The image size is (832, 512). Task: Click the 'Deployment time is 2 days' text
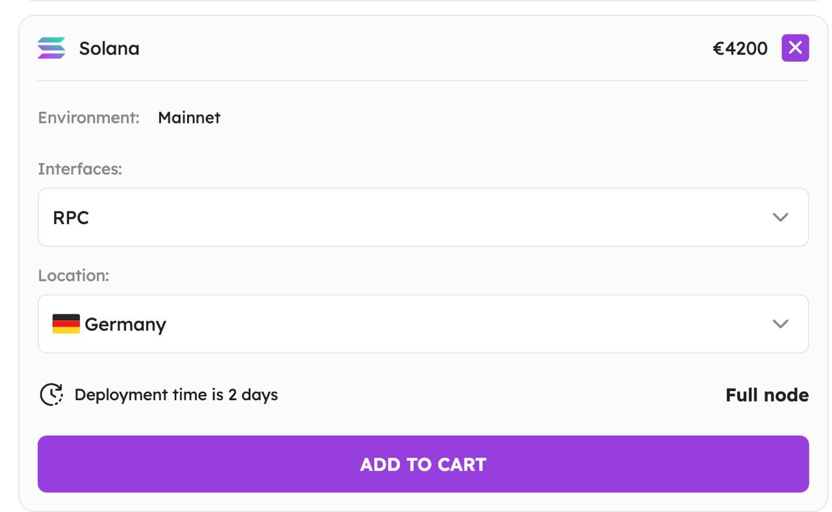tap(176, 395)
